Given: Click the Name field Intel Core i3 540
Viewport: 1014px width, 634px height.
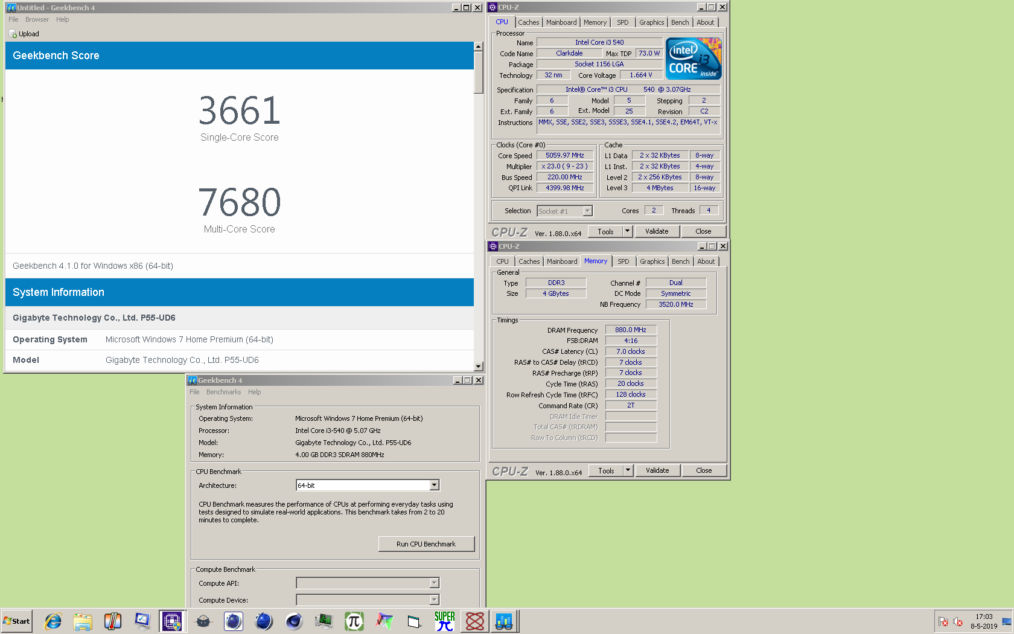Looking at the screenshot, I should pos(599,42).
